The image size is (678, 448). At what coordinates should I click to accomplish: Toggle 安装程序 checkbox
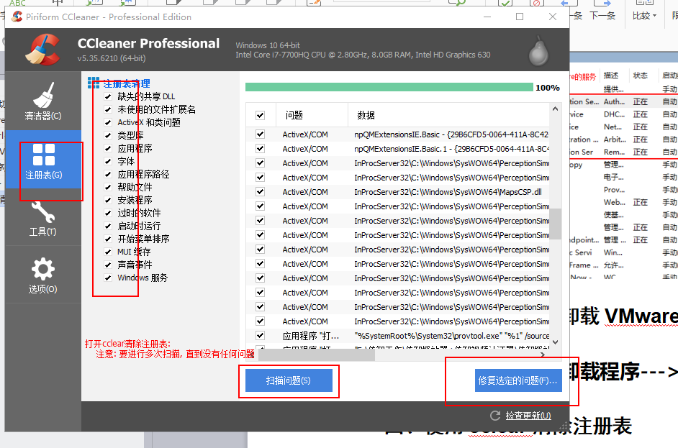[108, 200]
